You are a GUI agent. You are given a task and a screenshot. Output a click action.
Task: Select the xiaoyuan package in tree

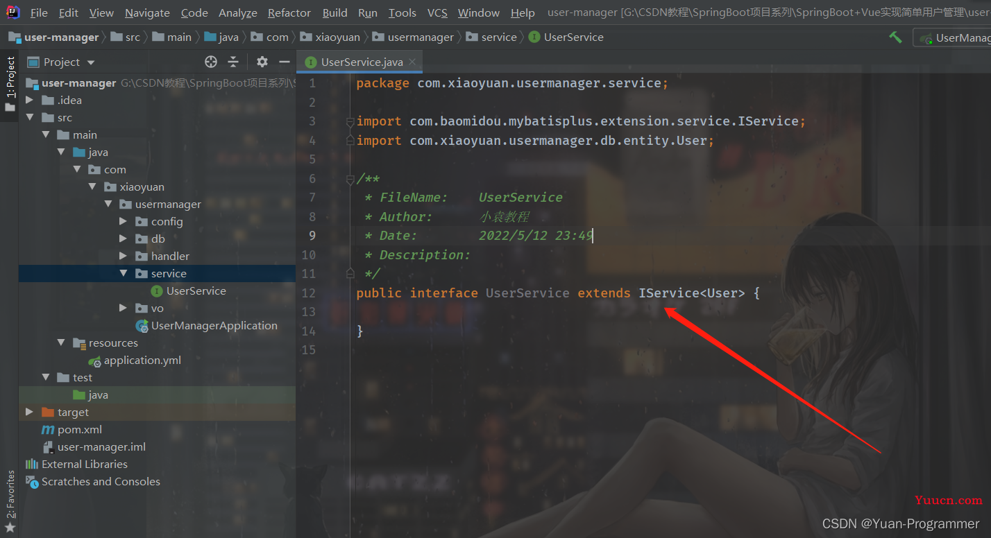[142, 187]
